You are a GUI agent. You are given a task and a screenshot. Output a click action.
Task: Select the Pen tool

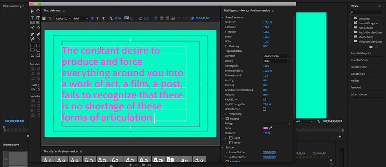click(32, 34)
